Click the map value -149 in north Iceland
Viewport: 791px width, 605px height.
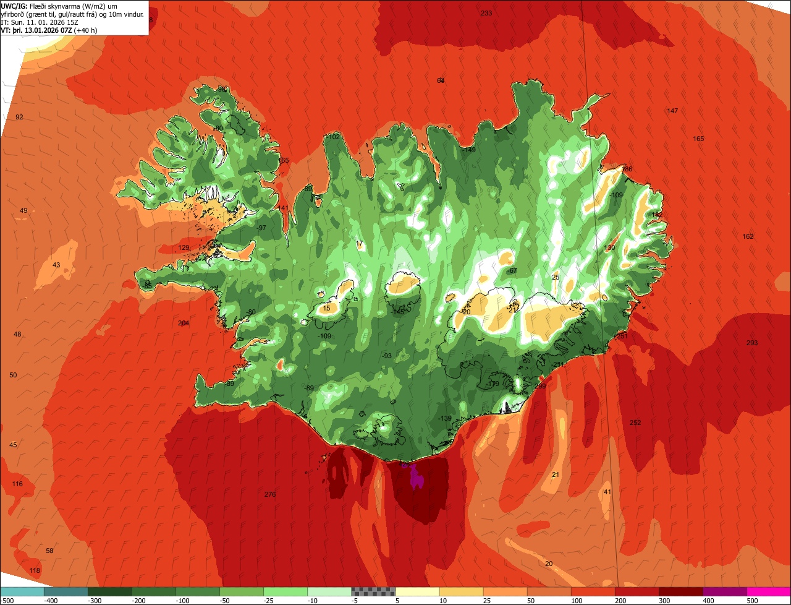click(469, 150)
